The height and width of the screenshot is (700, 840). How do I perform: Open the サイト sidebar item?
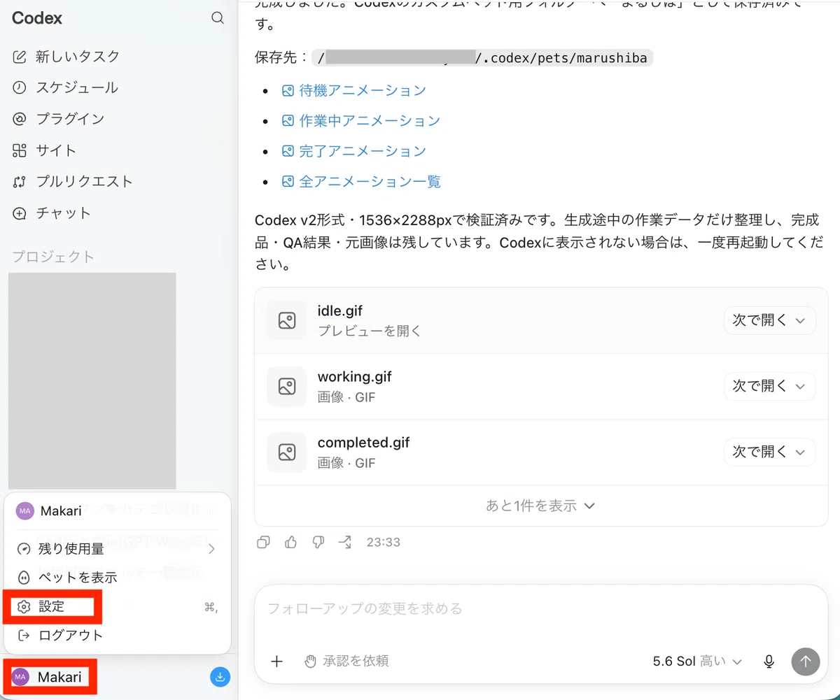(x=44, y=150)
